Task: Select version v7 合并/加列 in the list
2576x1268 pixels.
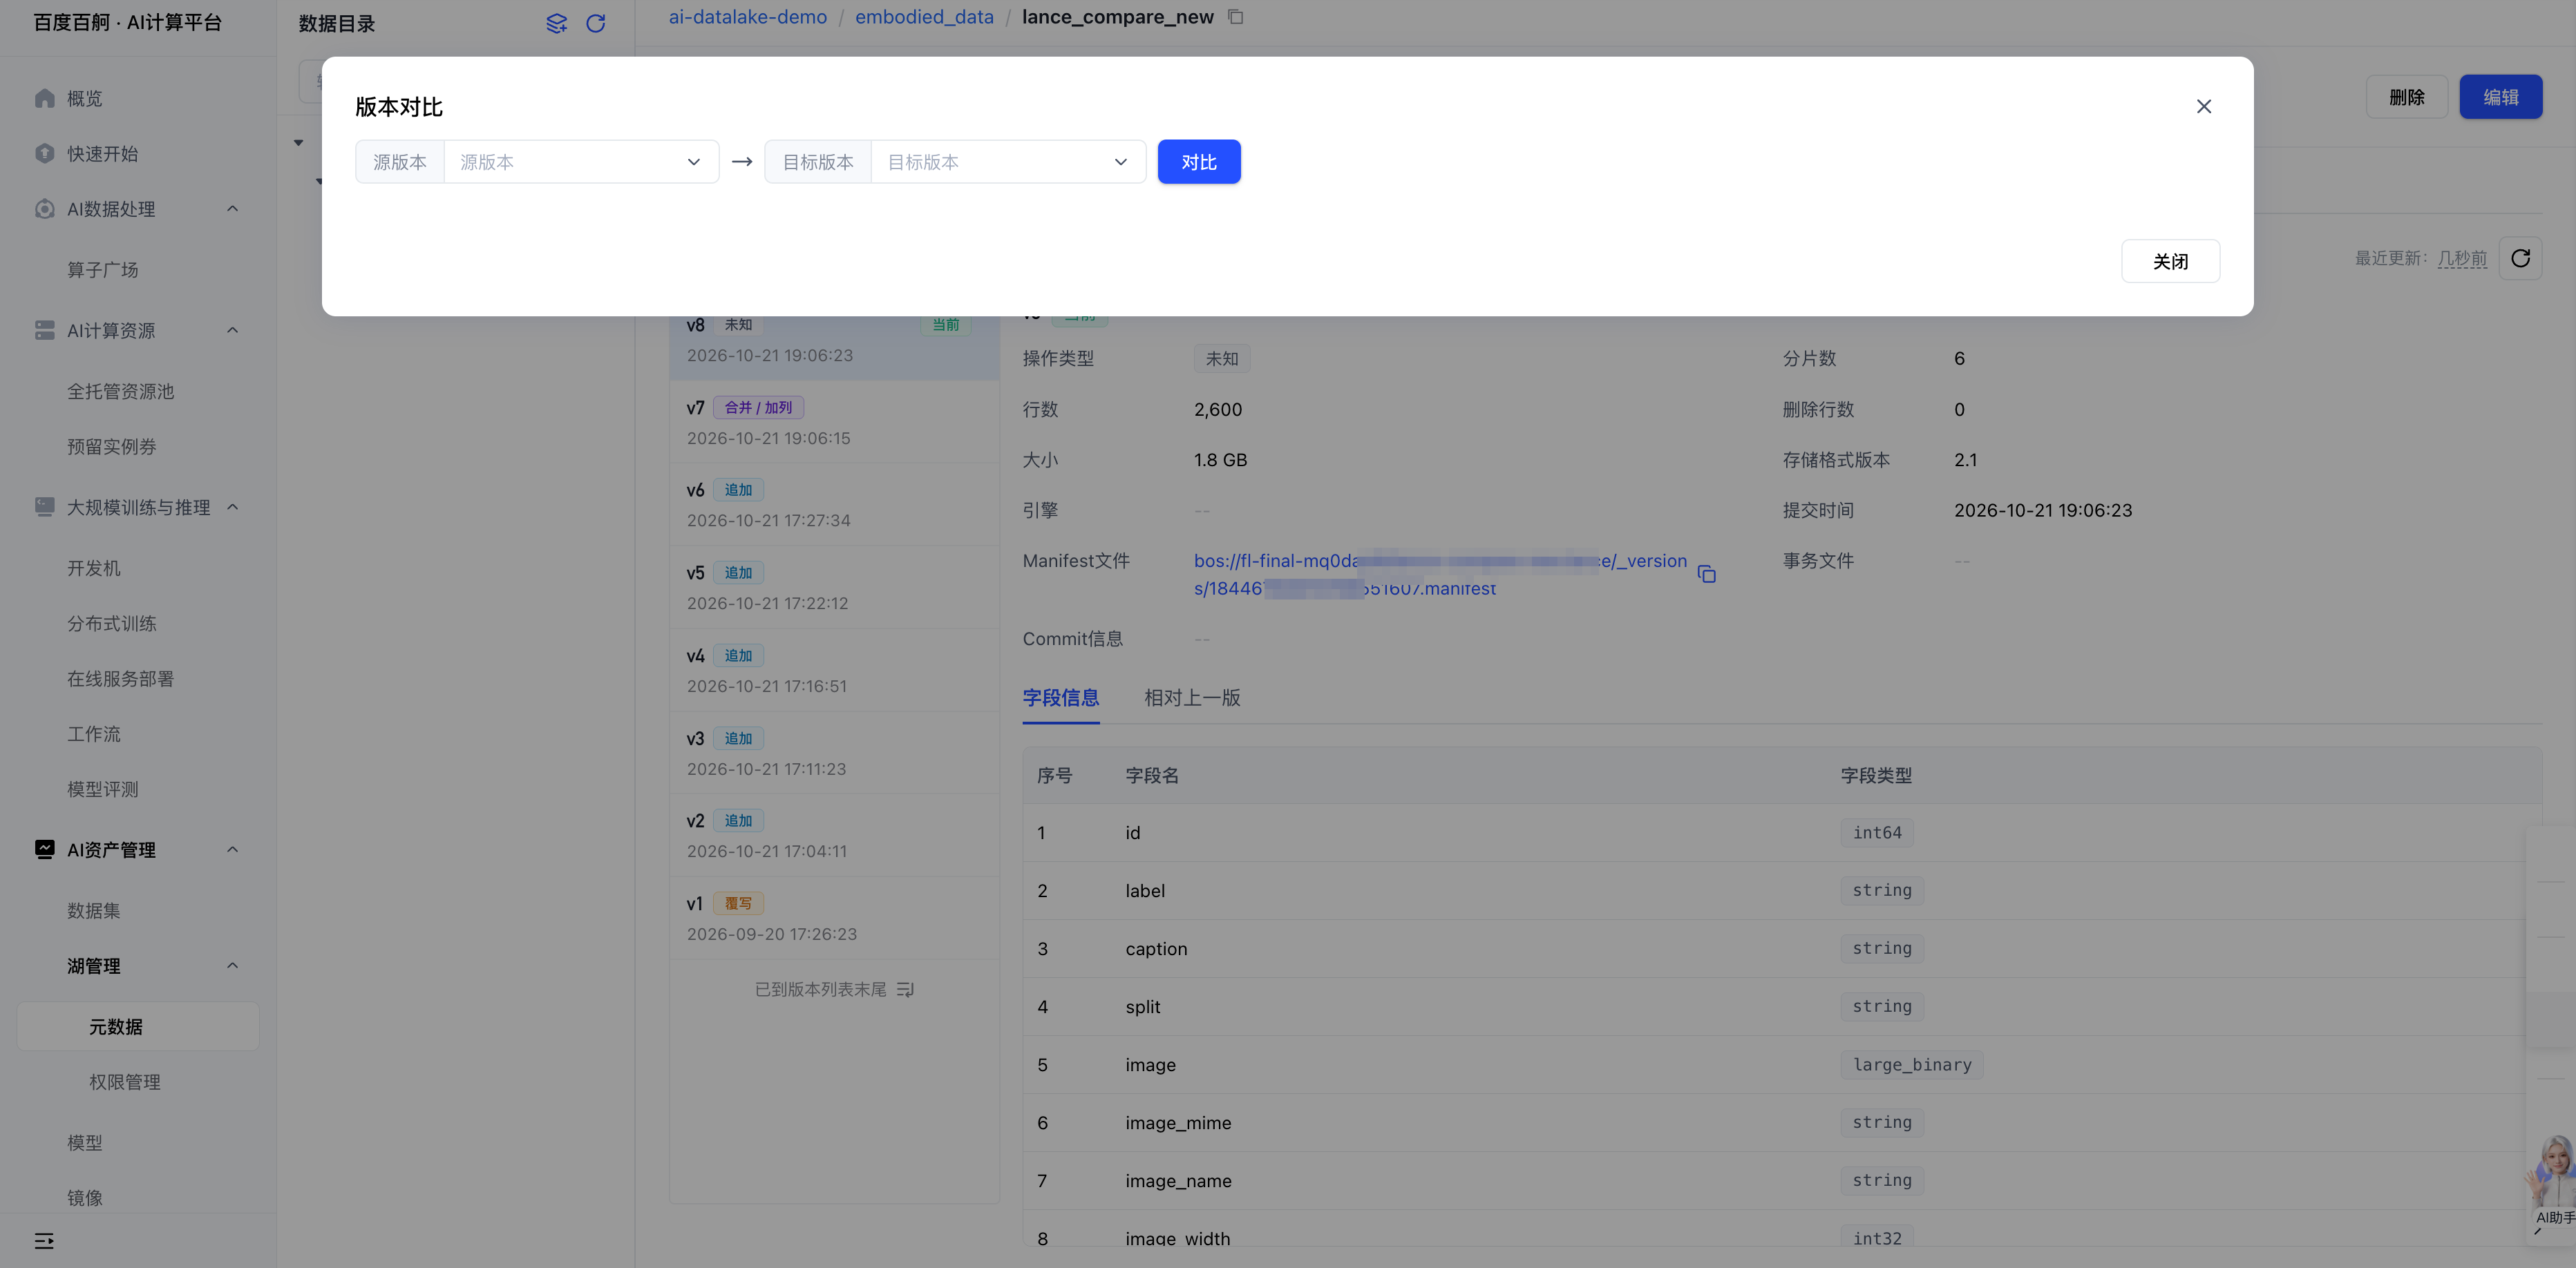Action: click(x=834, y=422)
